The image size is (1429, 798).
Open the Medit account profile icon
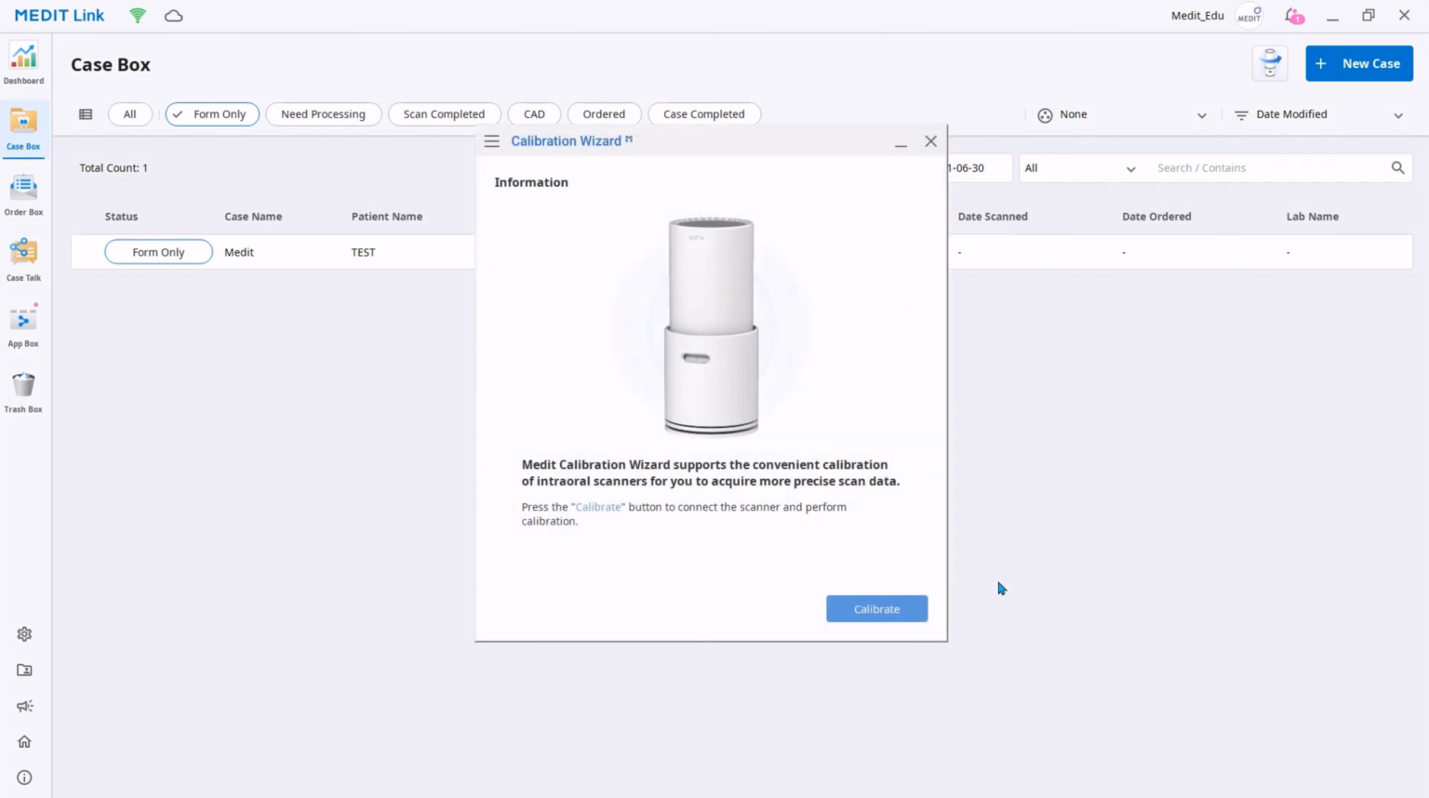click(x=1249, y=16)
